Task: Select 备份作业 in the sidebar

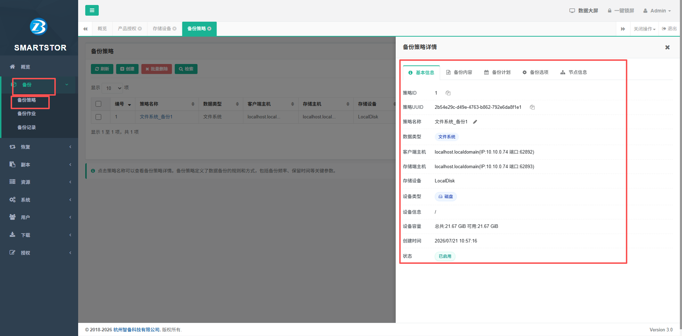Action: tap(27, 113)
